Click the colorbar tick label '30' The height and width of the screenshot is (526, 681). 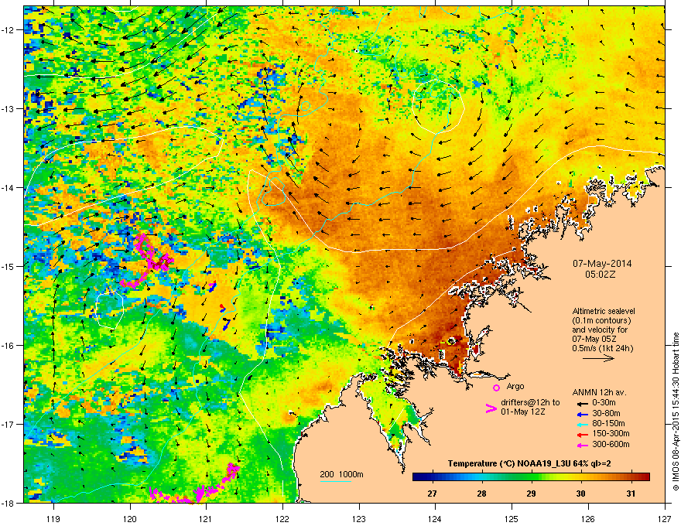pos(580,494)
